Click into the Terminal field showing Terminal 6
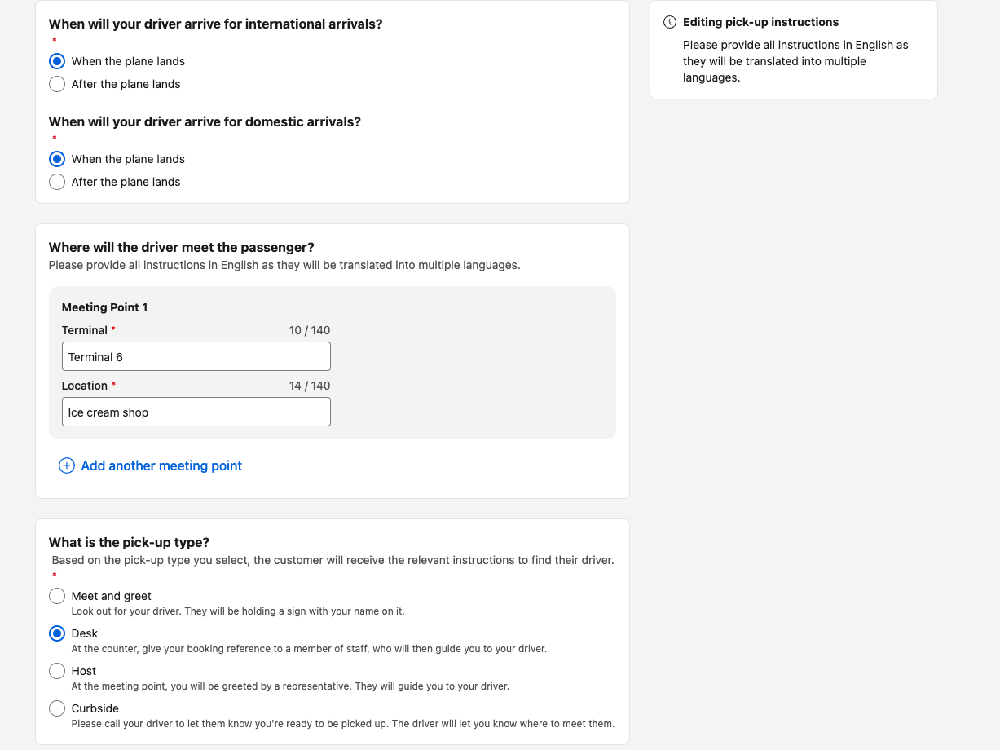Screen dimensions: 1000x750 coord(196,356)
